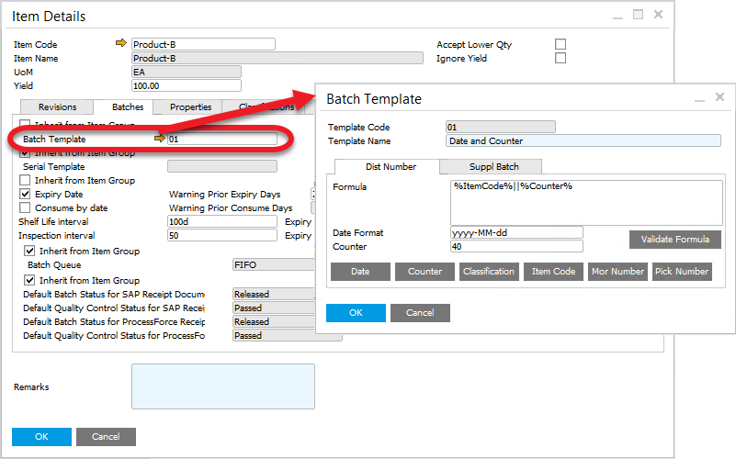
Task: Click Cancel in Item Details window
Action: (x=106, y=436)
